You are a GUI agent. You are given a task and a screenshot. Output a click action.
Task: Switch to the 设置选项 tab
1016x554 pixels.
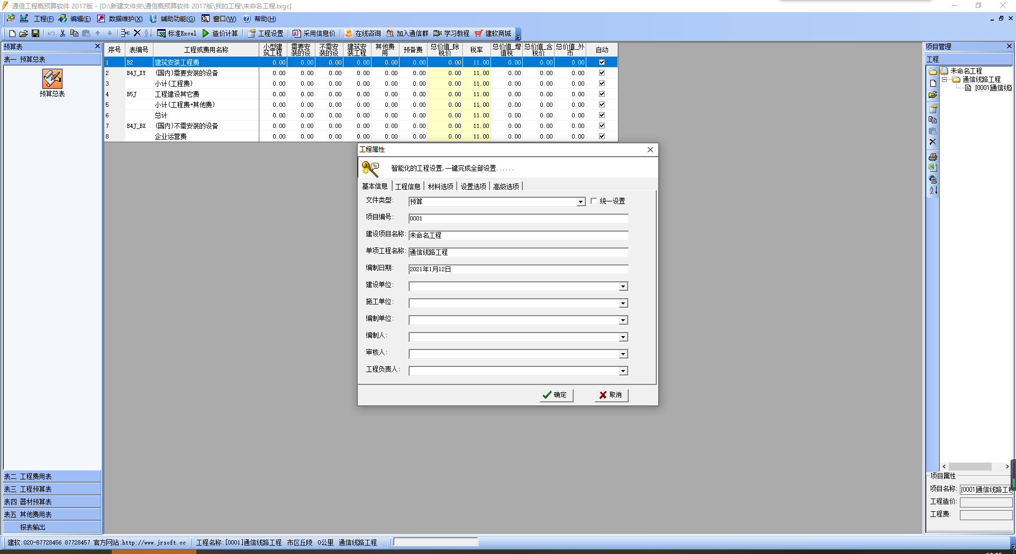click(473, 187)
